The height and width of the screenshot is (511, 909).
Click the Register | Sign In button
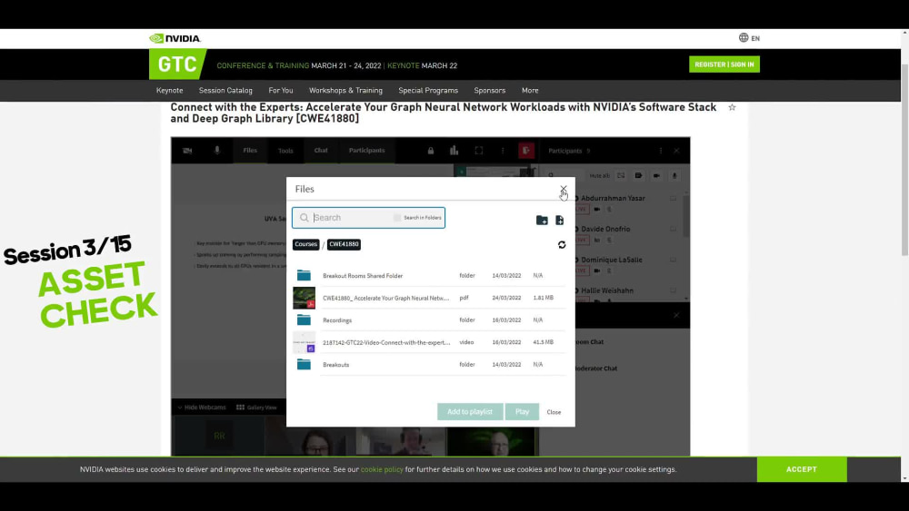click(x=724, y=64)
